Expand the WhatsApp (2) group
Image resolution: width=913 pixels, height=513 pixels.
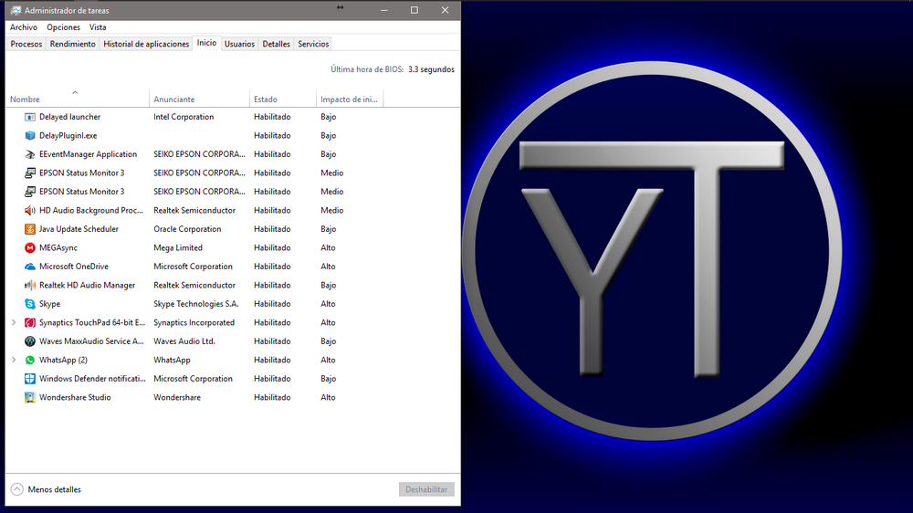coord(14,360)
